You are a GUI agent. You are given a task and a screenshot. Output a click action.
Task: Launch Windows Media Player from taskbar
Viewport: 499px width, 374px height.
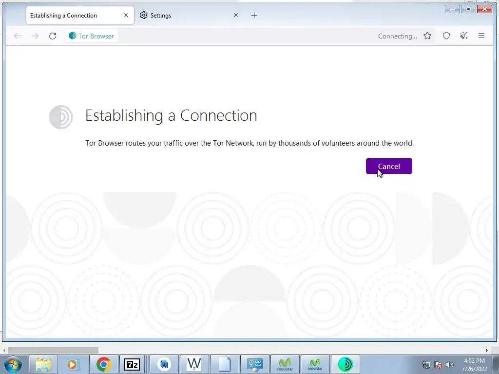tap(73, 364)
